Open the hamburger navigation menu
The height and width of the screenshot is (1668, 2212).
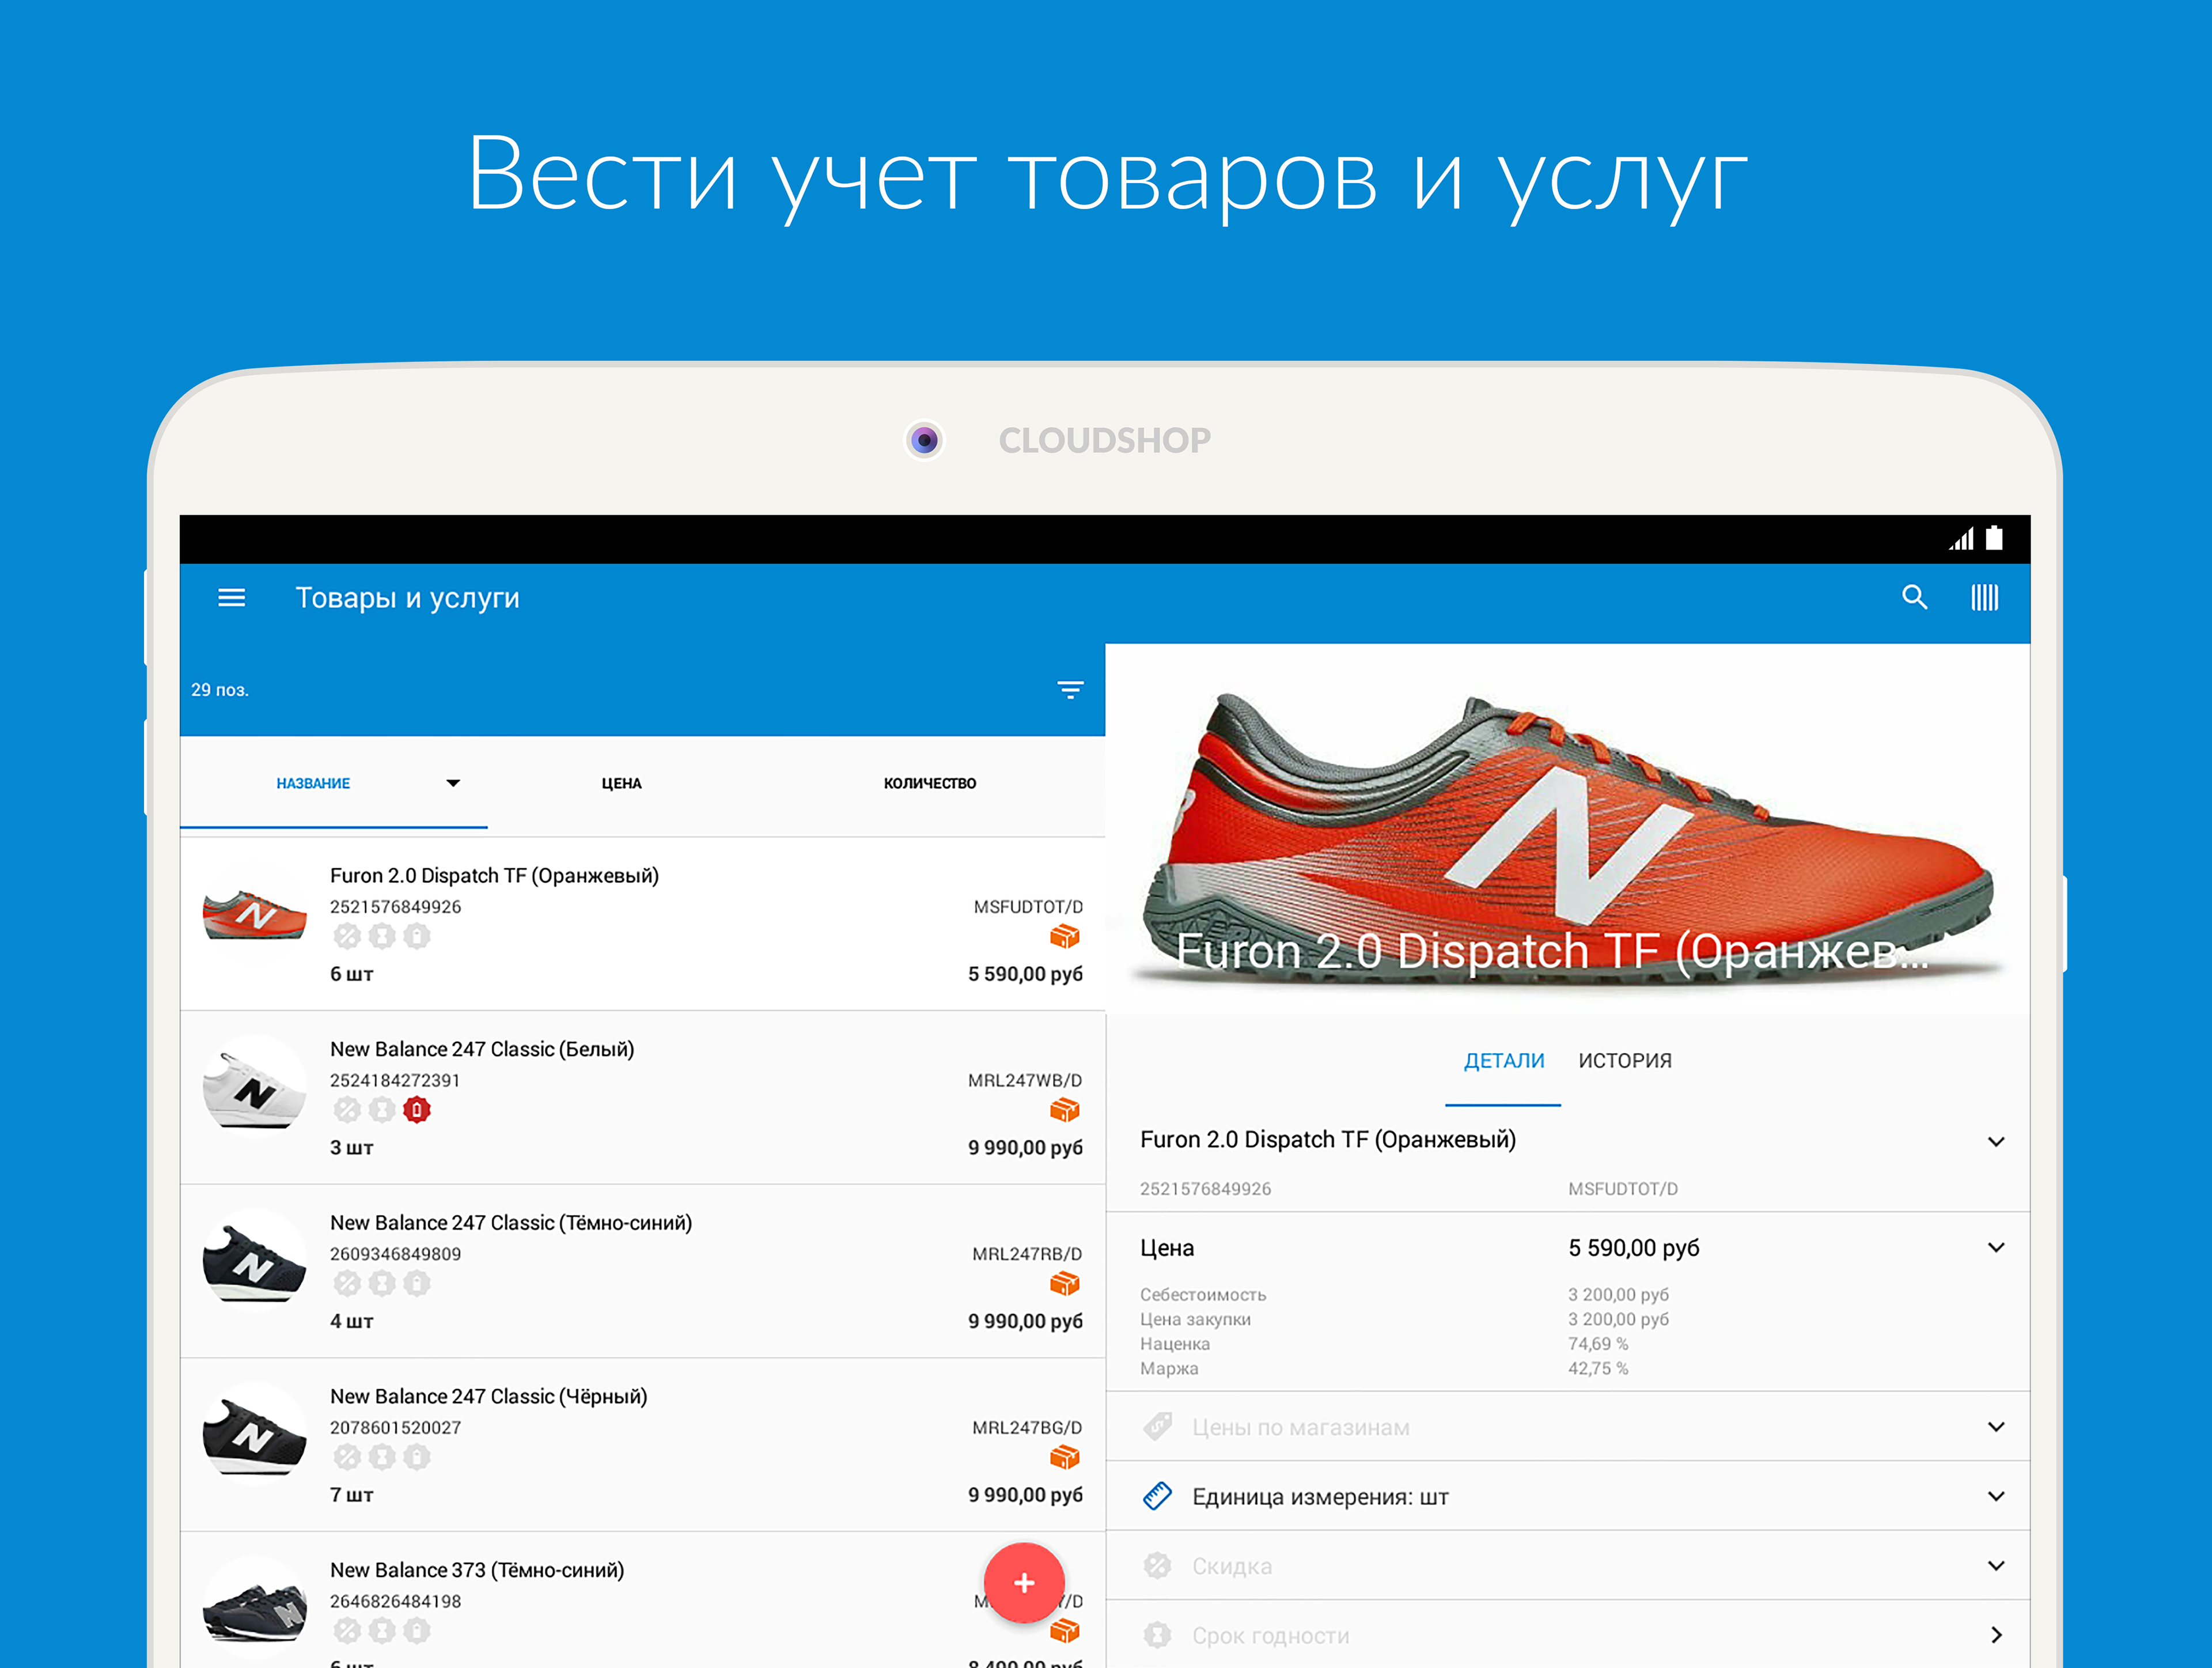[231, 598]
